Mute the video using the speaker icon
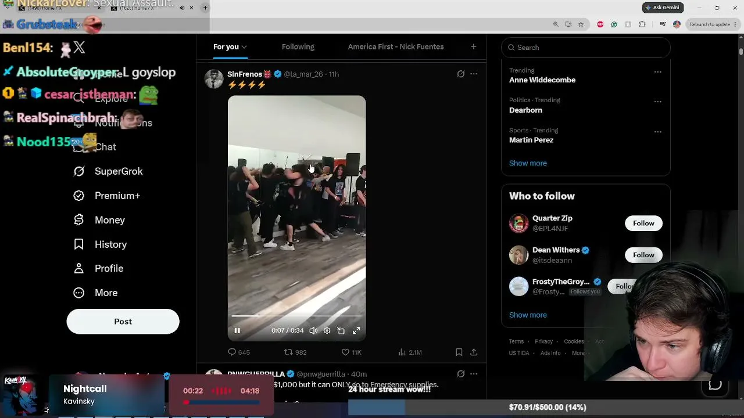 tap(313, 330)
